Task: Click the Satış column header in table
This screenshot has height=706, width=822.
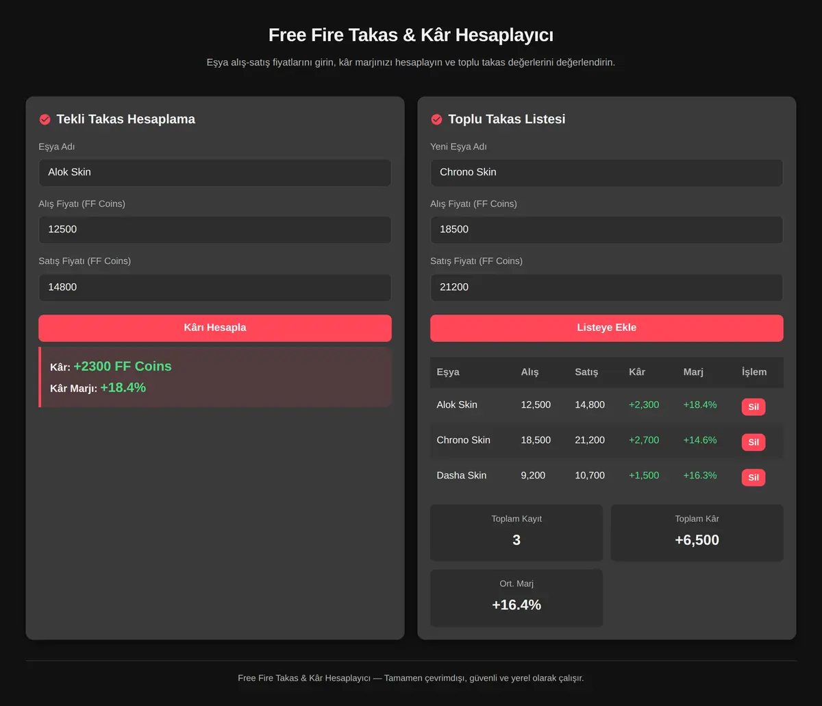Action: pos(586,372)
